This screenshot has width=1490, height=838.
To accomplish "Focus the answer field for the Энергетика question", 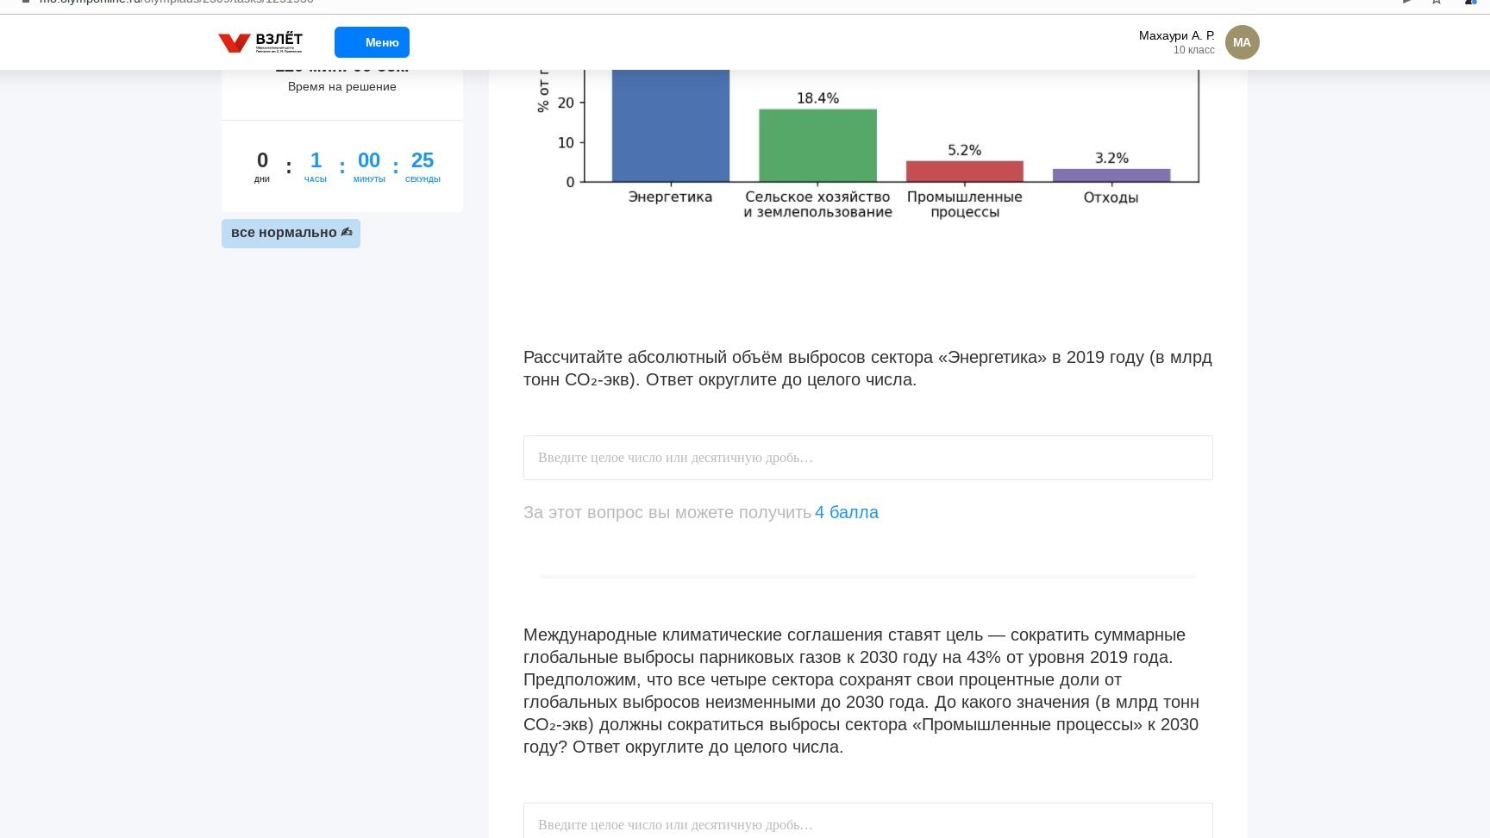I will [x=867, y=458].
